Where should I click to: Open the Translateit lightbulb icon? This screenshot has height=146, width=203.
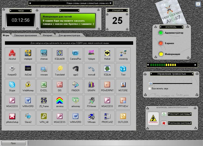coord(60,71)
